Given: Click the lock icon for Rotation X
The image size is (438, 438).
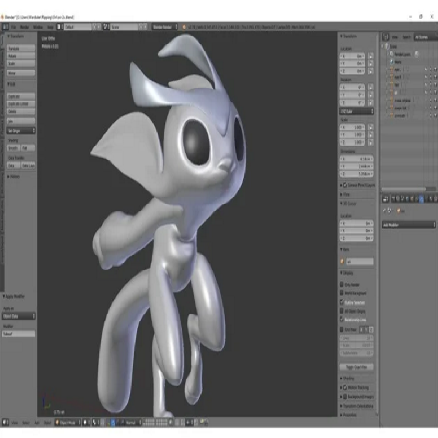Looking at the screenshot, I should click(x=371, y=88).
